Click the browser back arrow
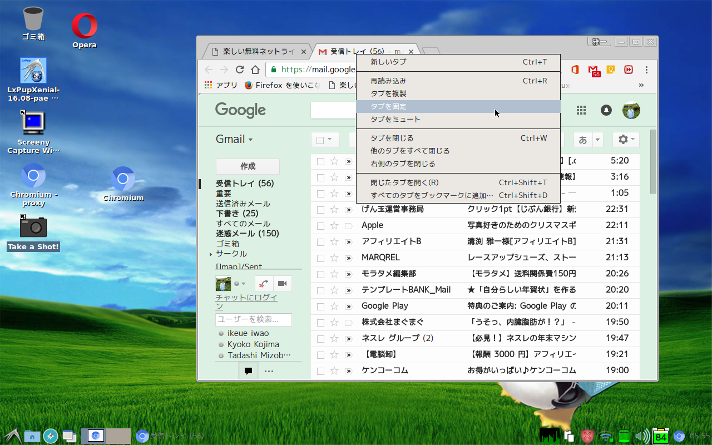This screenshot has height=445, width=712. [209, 70]
